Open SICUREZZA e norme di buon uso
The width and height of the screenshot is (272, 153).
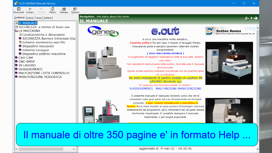[x=44, y=27]
